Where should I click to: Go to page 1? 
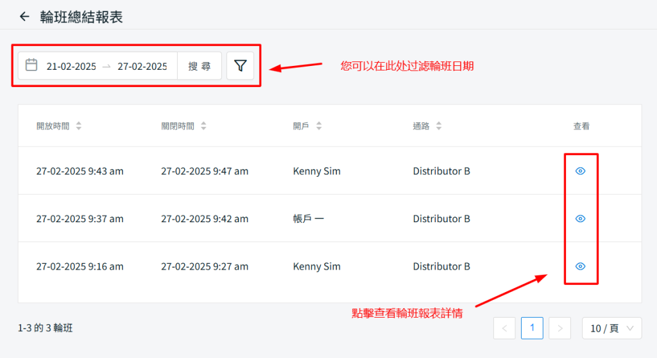532,329
